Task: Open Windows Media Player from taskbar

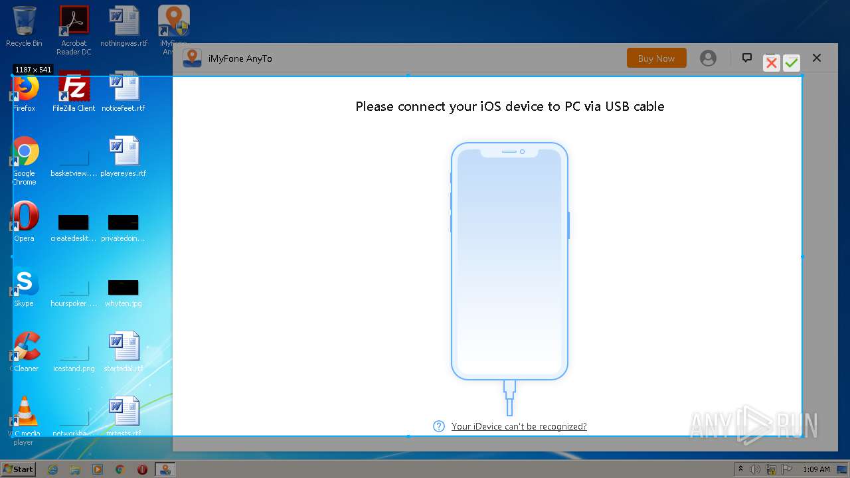Action: pos(98,469)
